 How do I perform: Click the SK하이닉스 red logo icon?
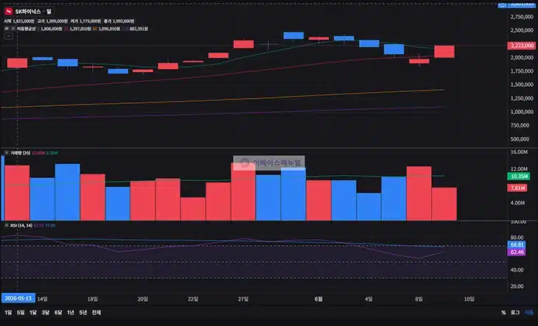[8, 12]
